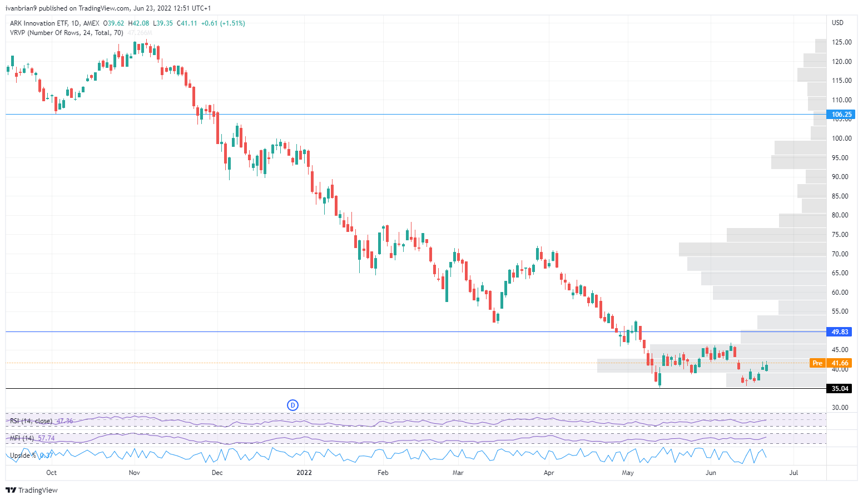Click the May label on time axis
Screen dimensions: 863x500
click(628, 473)
